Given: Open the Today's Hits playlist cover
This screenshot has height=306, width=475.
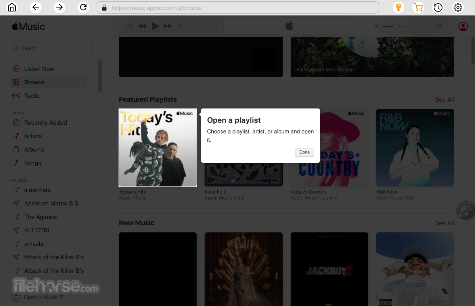Looking at the screenshot, I should pos(158,148).
